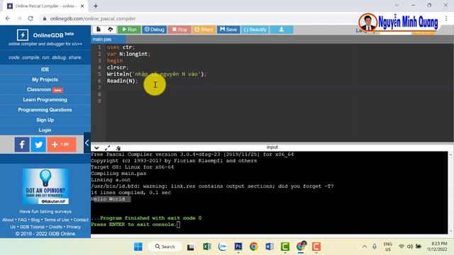
Task: Collapse the console with the down chevron
Action: coord(96,148)
